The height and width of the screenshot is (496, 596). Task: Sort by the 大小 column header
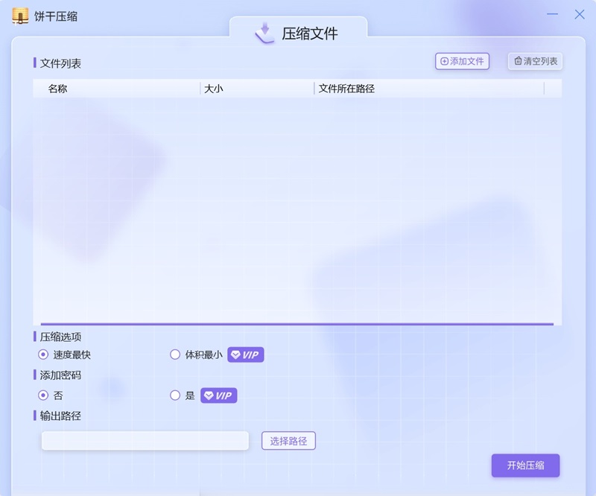click(214, 89)
